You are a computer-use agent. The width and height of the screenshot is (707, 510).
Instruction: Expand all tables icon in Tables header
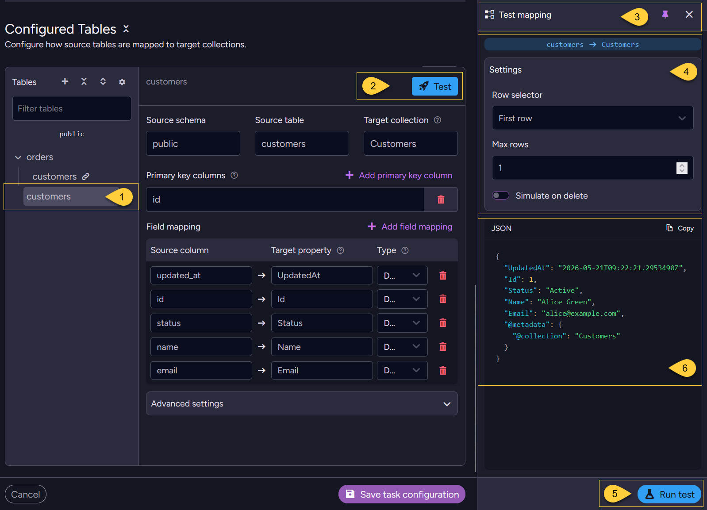pos(103,81)
